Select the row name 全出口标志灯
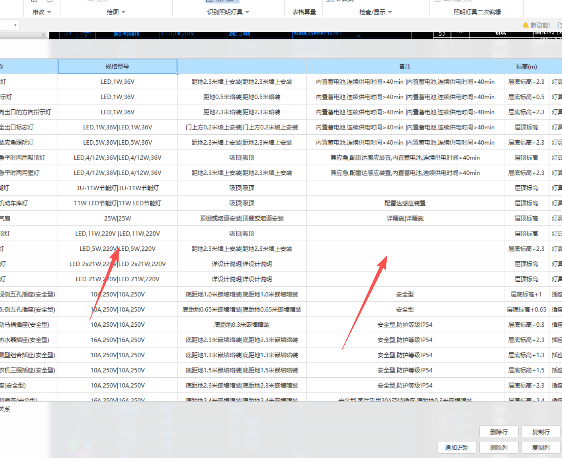Screen dimensions: 562x458 29,127
